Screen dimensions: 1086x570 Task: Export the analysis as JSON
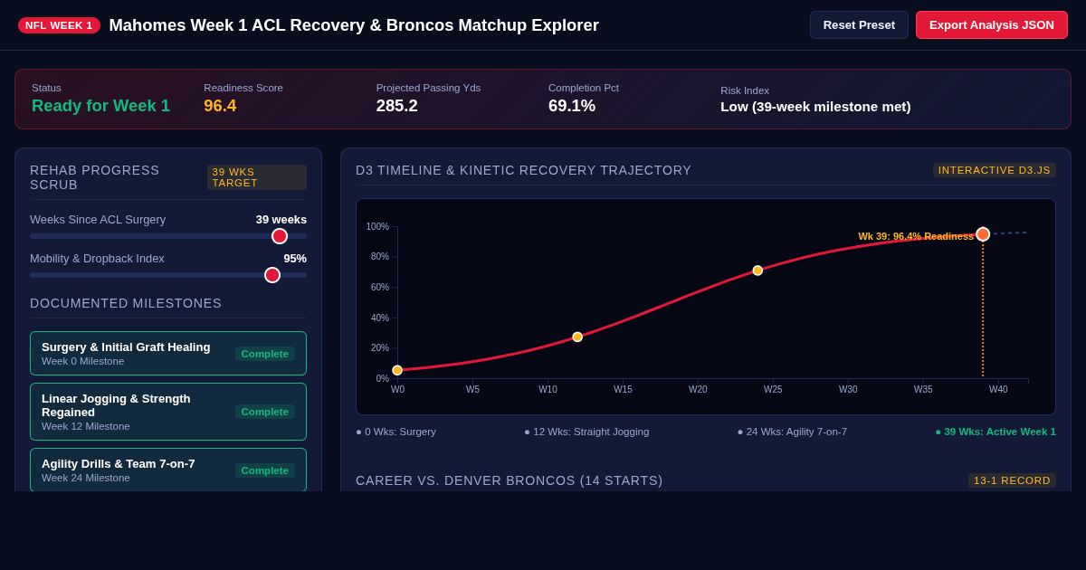(992, 25)
